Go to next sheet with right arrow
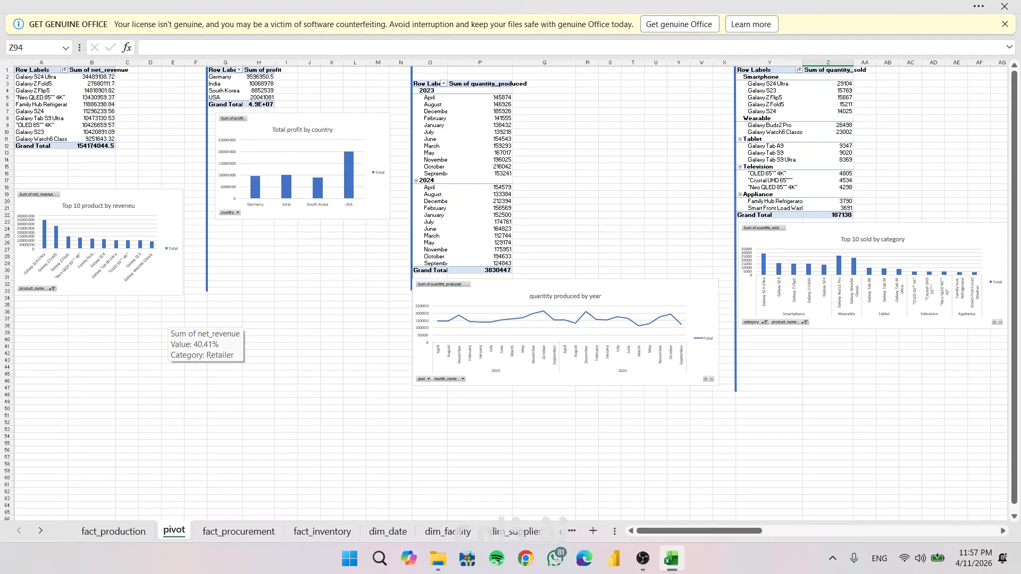Image resolution: width=1021 pixels, height=574 pixels. 40,530
